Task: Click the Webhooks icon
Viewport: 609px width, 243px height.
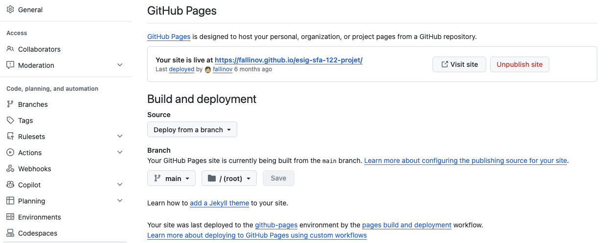Action: [10, 169]
